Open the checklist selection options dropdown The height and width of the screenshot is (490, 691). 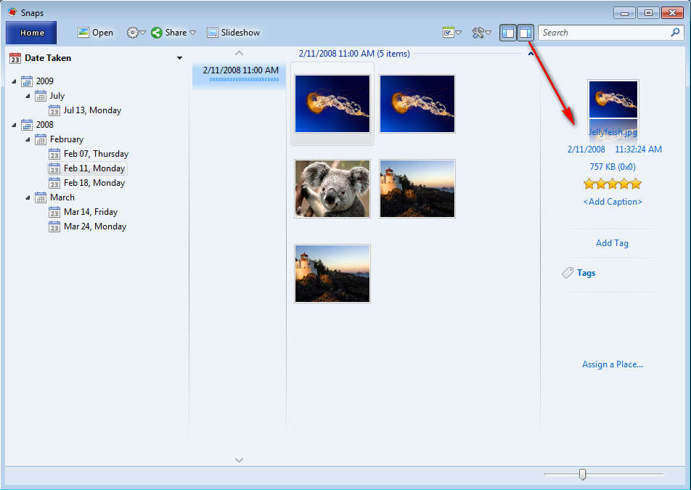point(452,33)
